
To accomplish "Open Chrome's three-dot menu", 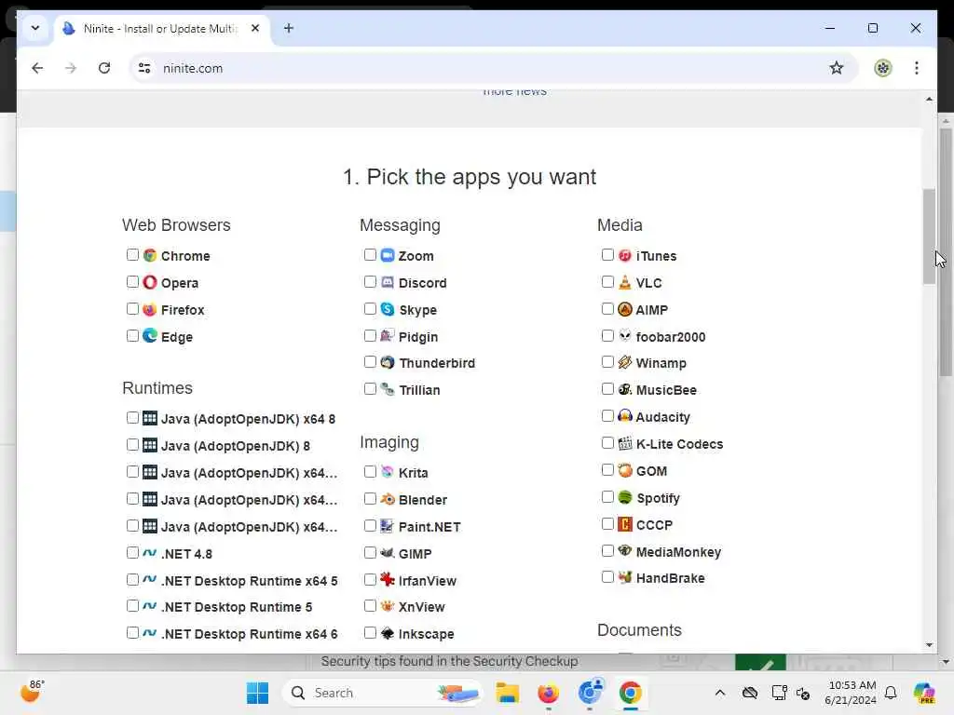I will click(917, 68).
